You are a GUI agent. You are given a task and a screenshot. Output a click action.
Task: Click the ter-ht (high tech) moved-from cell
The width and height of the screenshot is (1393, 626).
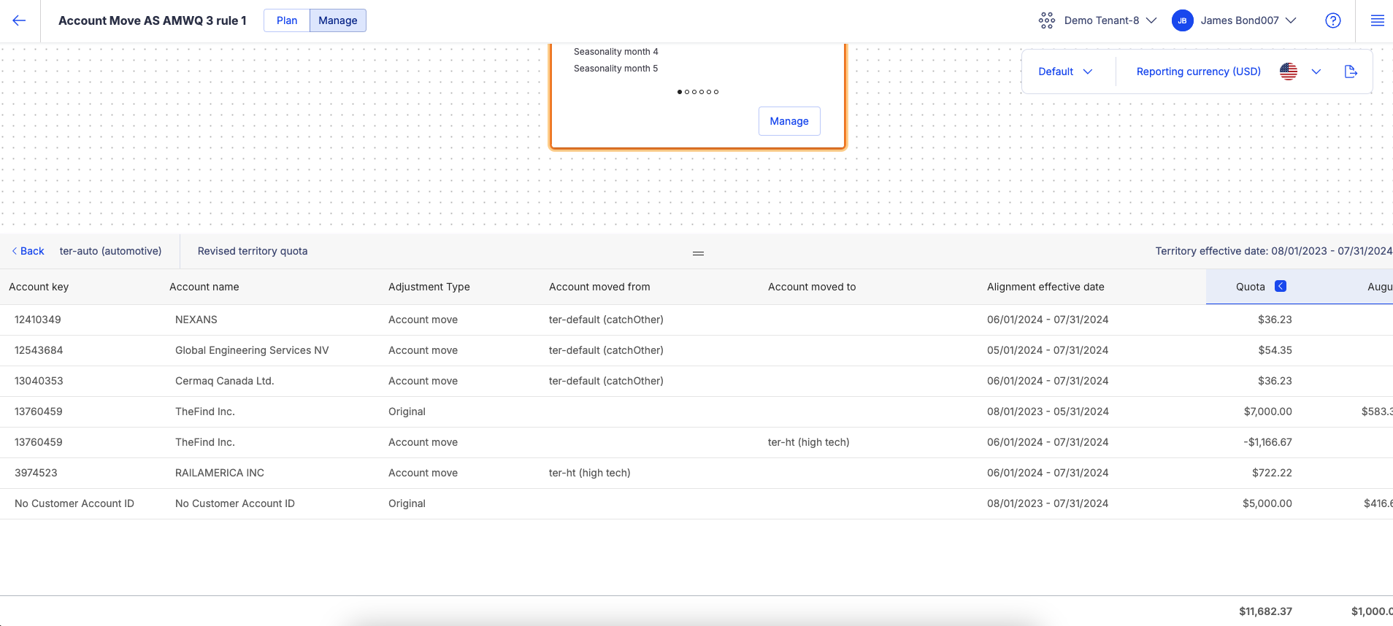590,473
